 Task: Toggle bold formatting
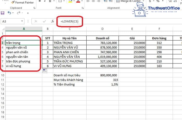click(x=40, y=1)
